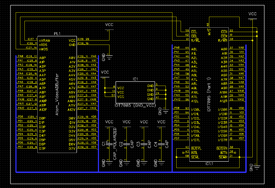The image size is (275, 188).
Task: Select the D0P pin label
Action: pos(42,118)
